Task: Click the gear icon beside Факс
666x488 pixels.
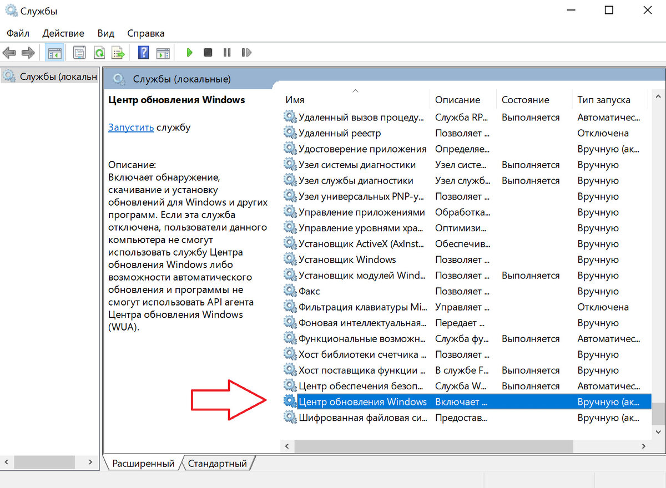Action: (290, 291)
